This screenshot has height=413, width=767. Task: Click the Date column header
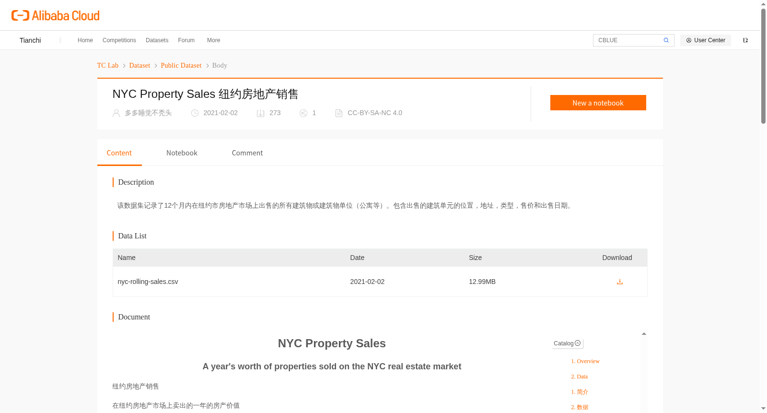(x=357, y=258)
